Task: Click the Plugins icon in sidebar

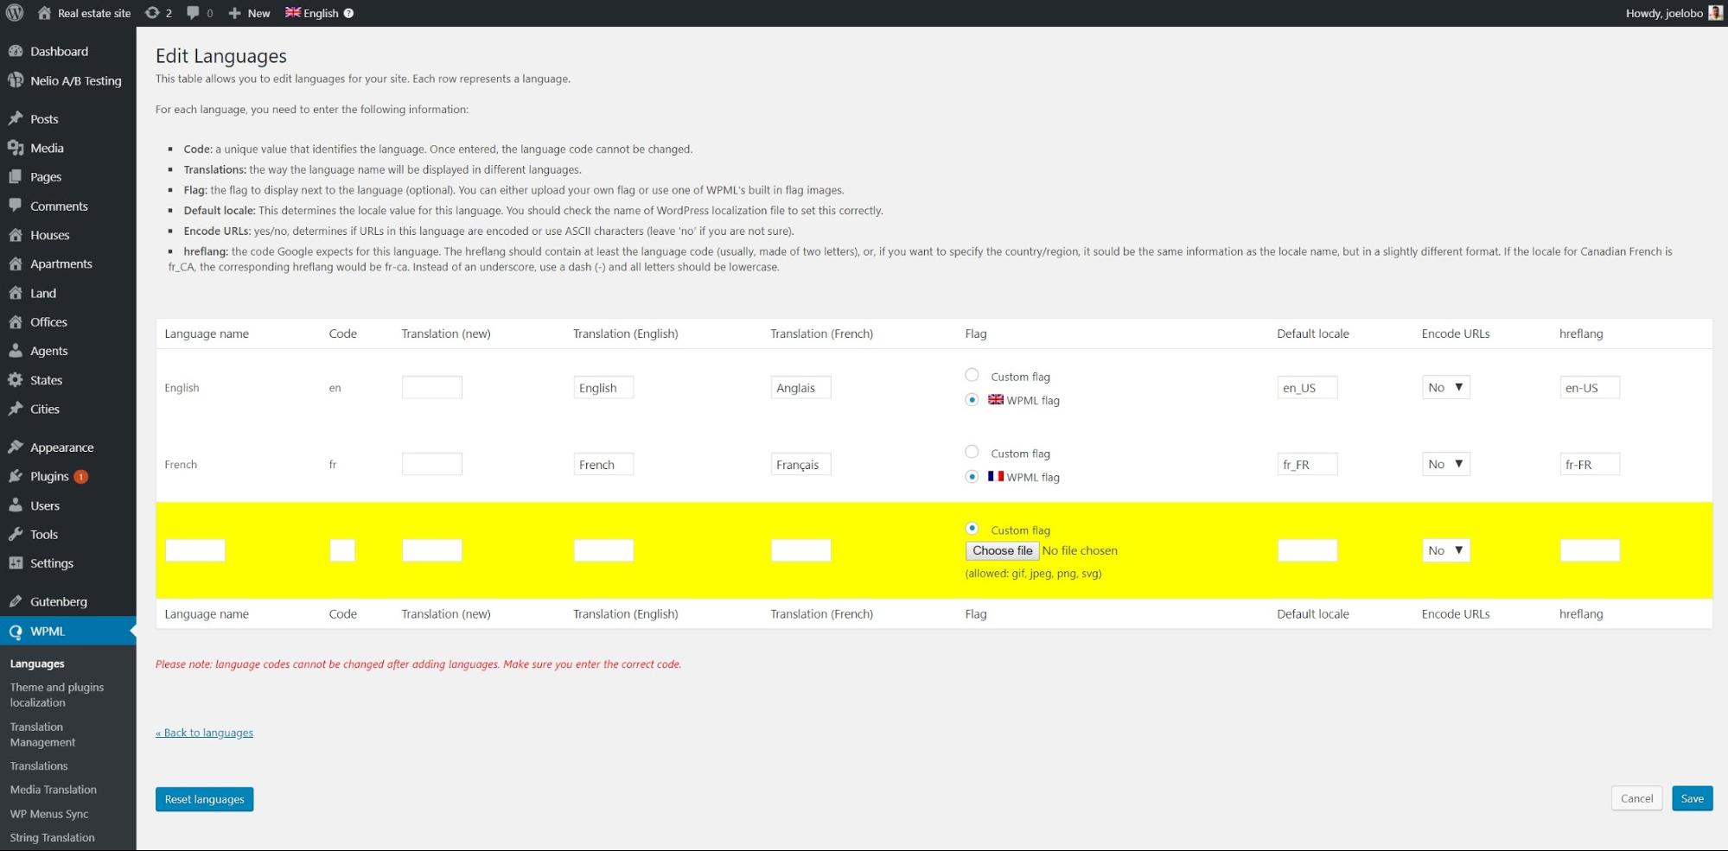Action: tap(16, 476)
